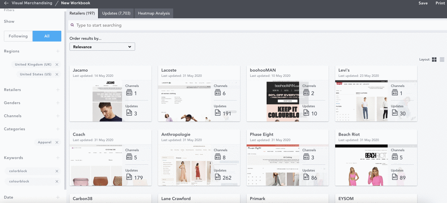Print the workbook

pyautogui.click(x=440, y=3)
